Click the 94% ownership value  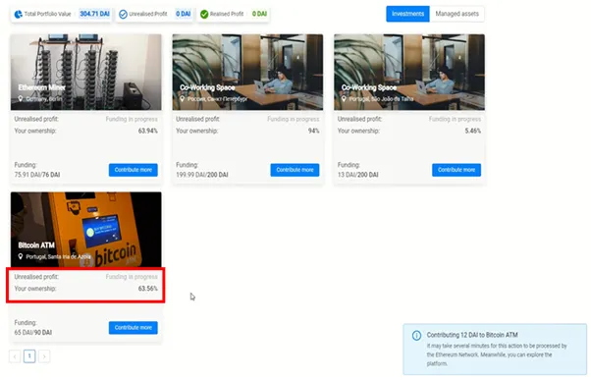[313, 131]
